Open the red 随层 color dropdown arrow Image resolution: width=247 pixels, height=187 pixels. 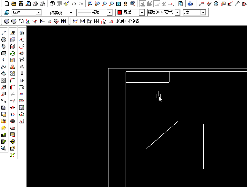coord(142,13)
